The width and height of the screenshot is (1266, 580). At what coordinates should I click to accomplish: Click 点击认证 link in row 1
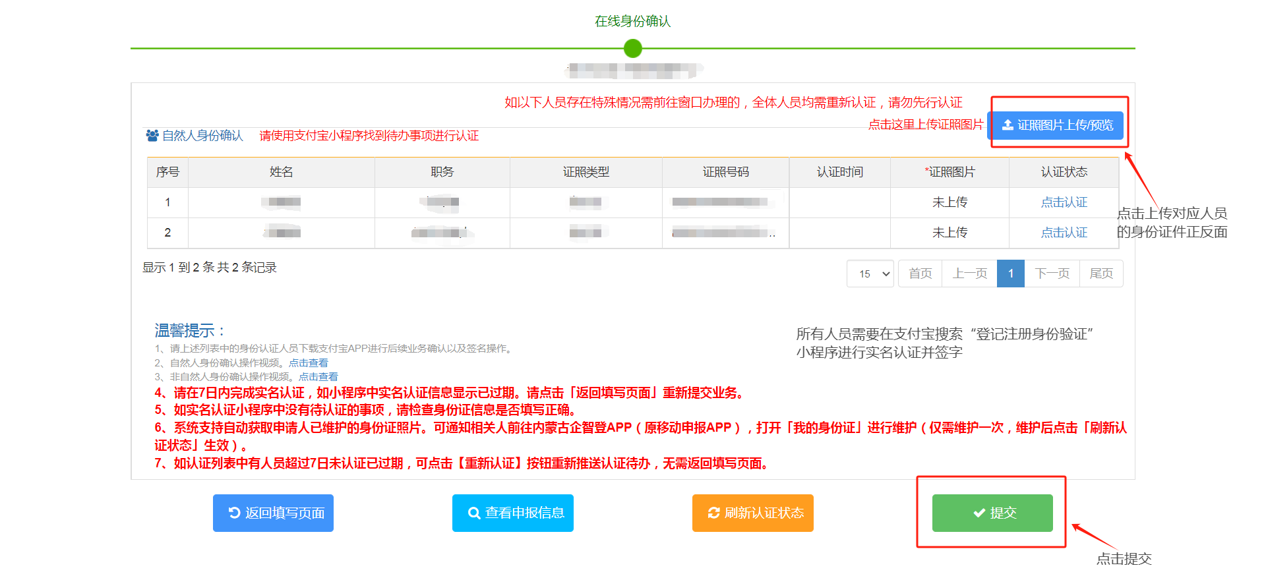click(x=1064, y=202)
